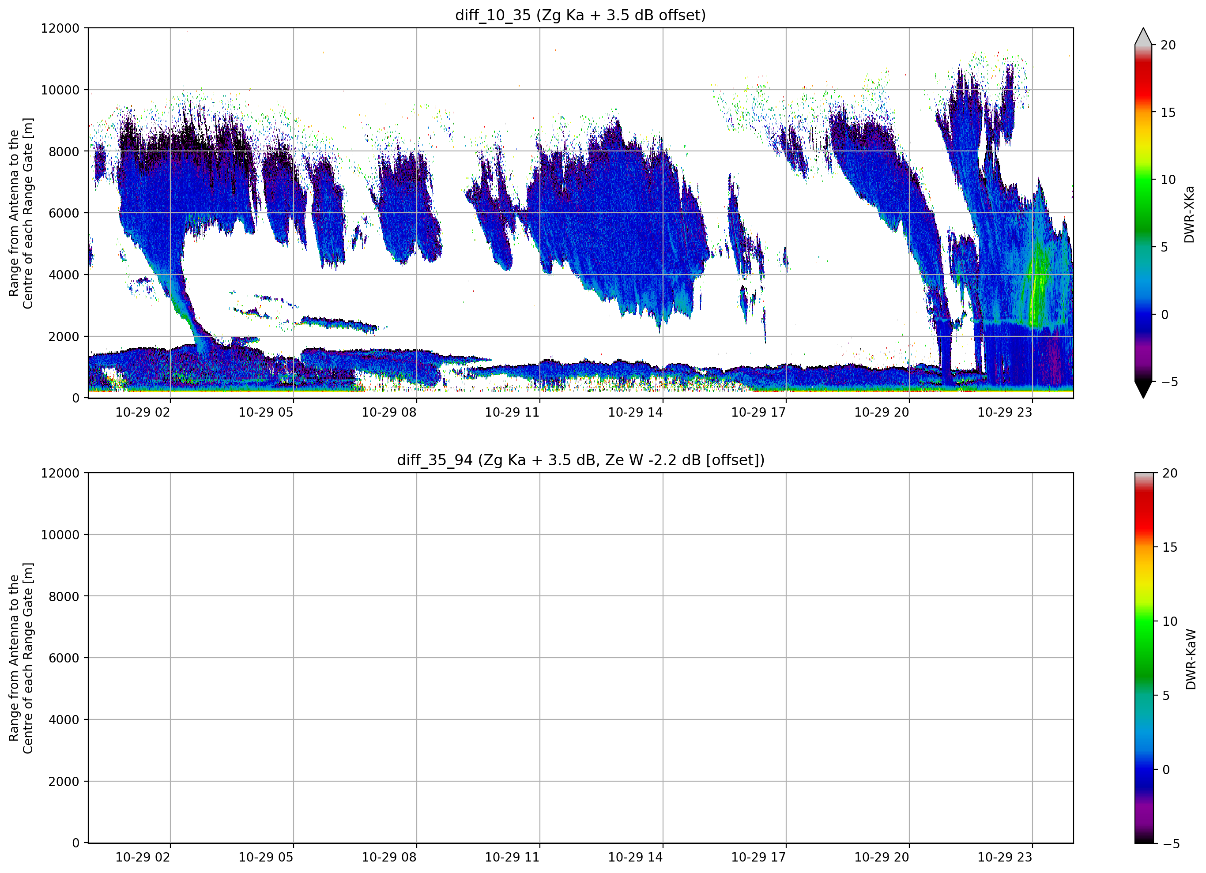
Task: Click the top colorbar tick label '20'
Action: (1168, 45)
